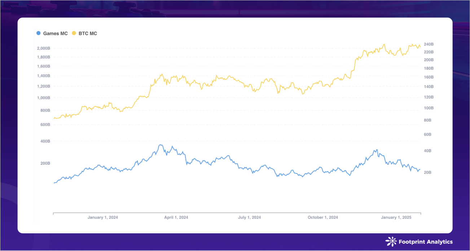The height and width of the screenshot is (251, 470).
Task: Open the Footprint Analytics text link
Action: pyautogui.click(x=425, y=242)
